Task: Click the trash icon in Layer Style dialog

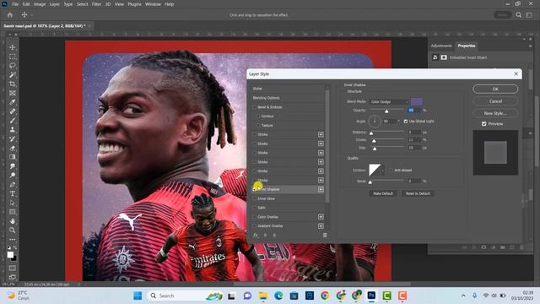Action: [x=325, y=235]
